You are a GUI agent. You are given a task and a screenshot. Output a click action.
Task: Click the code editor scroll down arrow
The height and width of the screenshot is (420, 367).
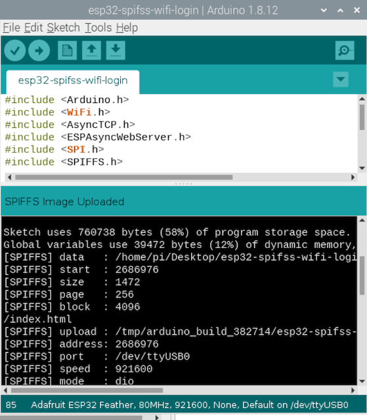pyautogui.click(x=362, y=168)
